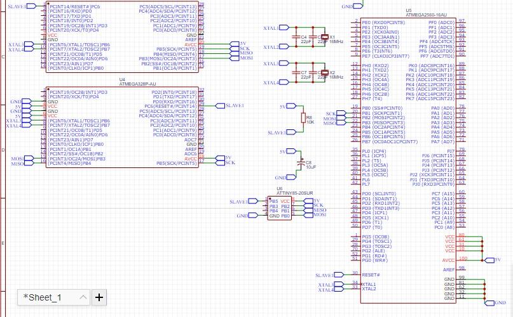Select XTAL3 net flag on U5 XTAL1 pin
Viewport: 513px width, 317px height.
339,285
